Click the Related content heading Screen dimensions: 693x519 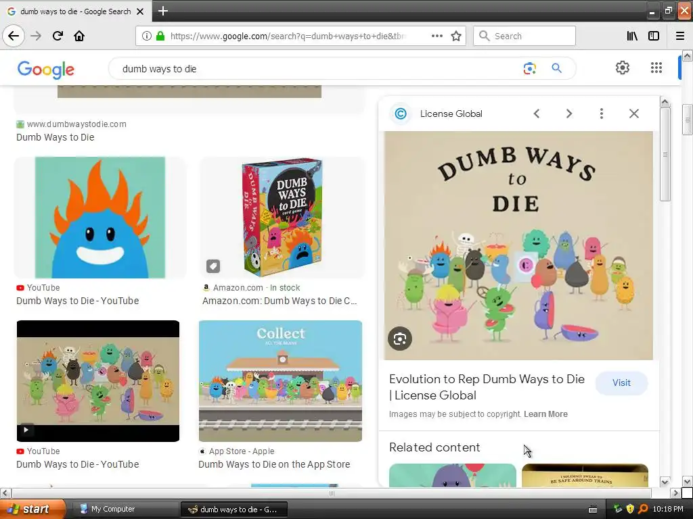434,447
